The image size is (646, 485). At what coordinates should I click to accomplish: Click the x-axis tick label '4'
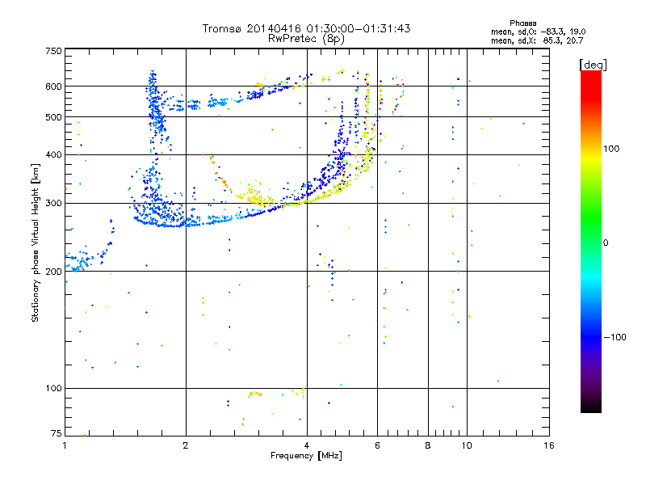(307, 445)
